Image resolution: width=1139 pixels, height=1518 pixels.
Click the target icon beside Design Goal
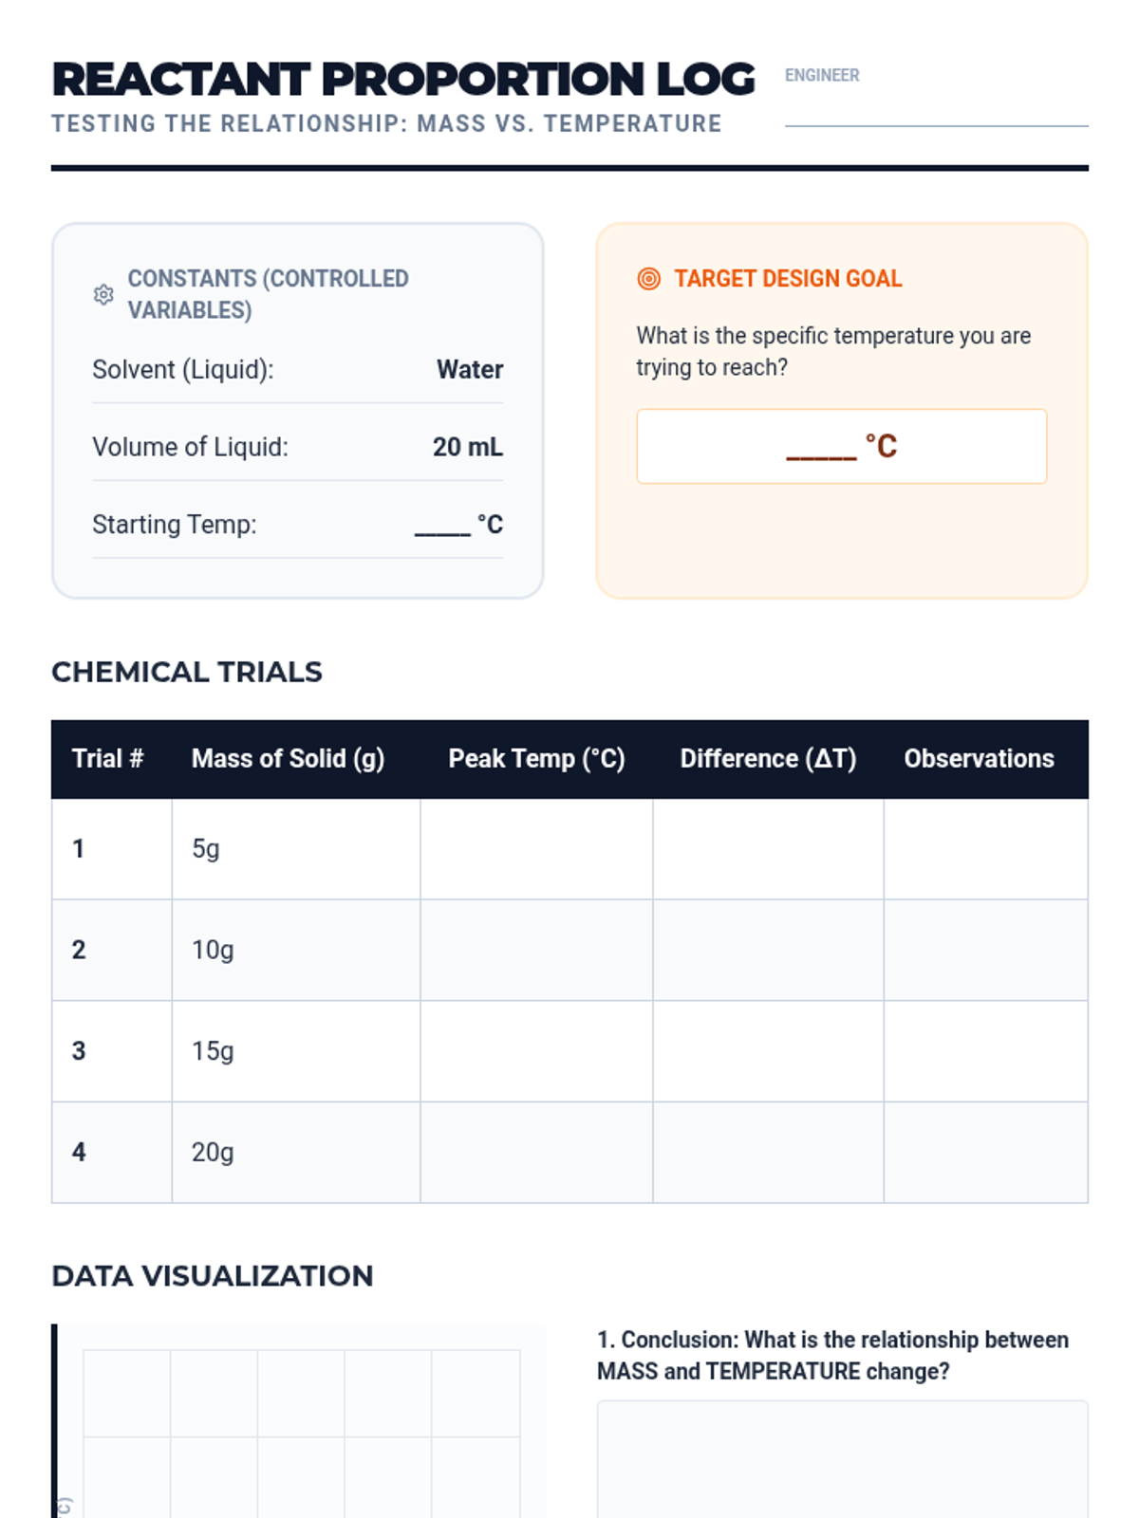[649, 278]
